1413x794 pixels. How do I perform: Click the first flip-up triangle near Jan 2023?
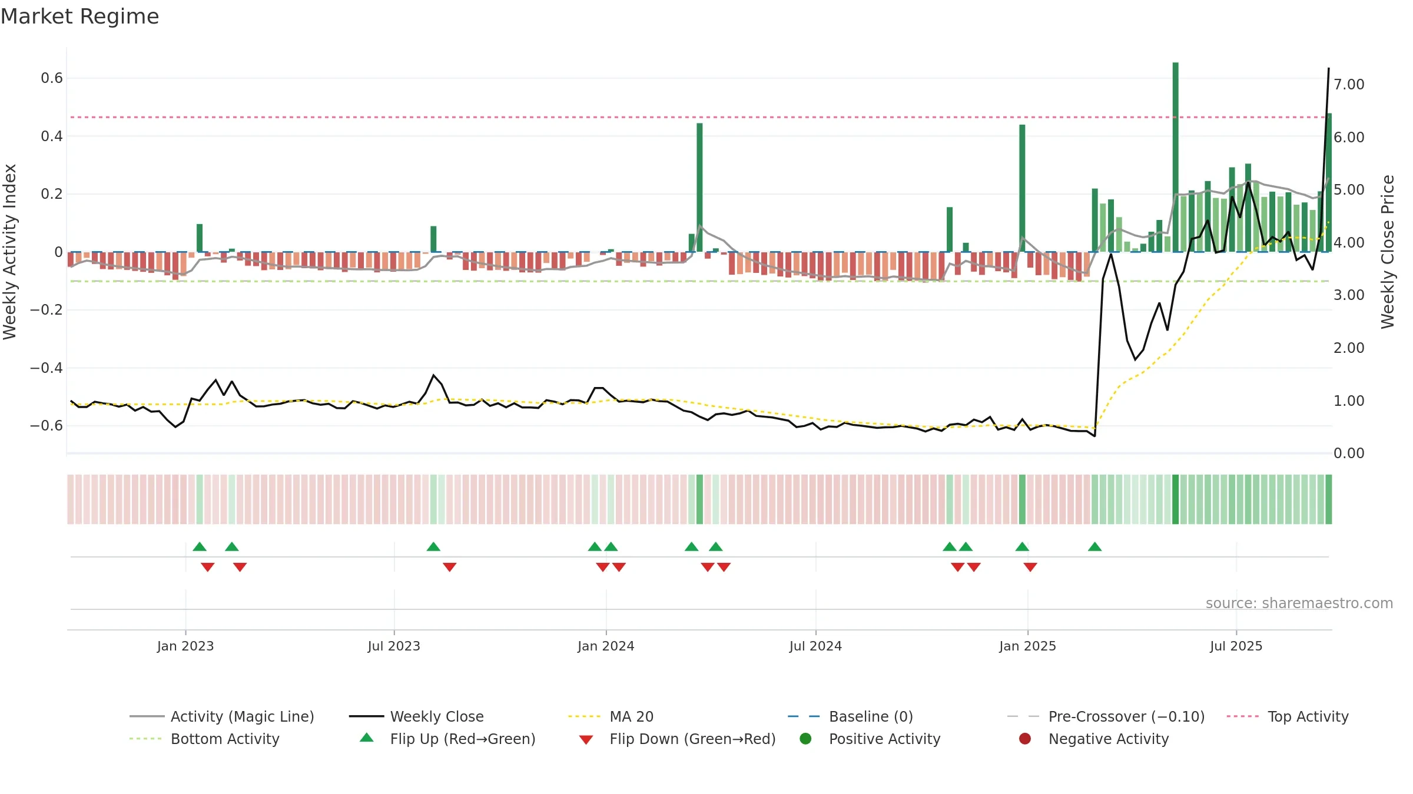(200, 547)
